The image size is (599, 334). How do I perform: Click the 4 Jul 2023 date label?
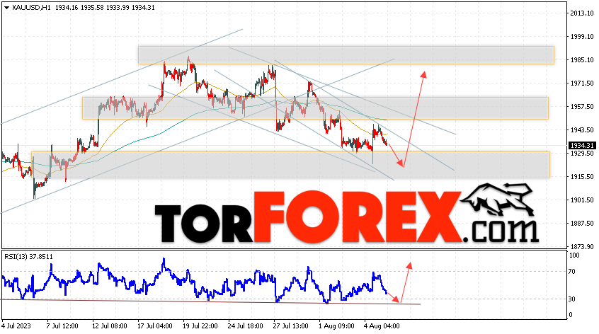(16, 326)
